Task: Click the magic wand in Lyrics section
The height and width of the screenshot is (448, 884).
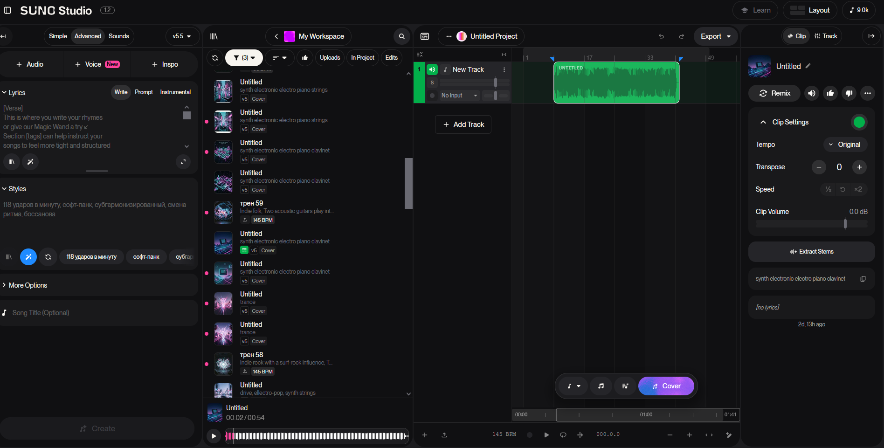Action: (x=30, y=162)
